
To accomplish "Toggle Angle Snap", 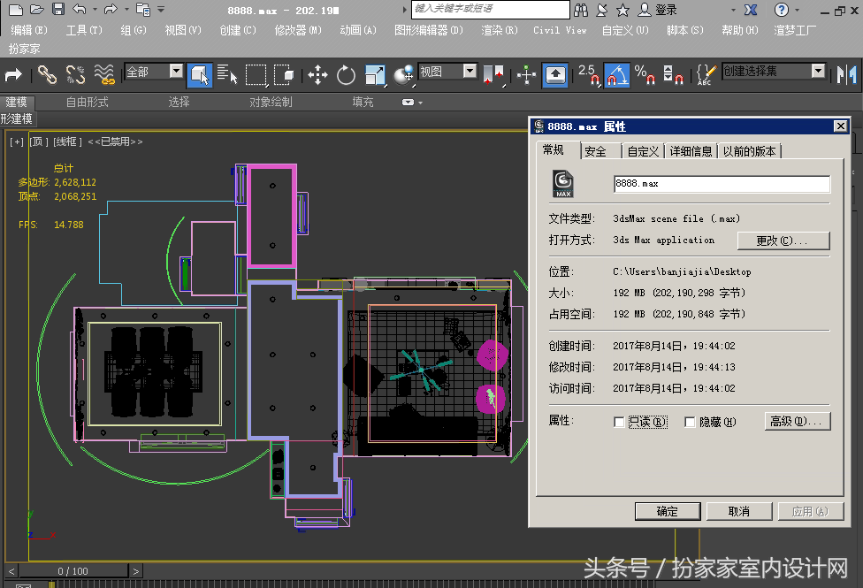I will click(x=617, y=74).
